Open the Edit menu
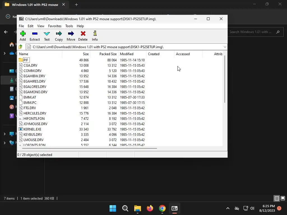Viewport: 287px width, 215px height. [x=30, y=26]
